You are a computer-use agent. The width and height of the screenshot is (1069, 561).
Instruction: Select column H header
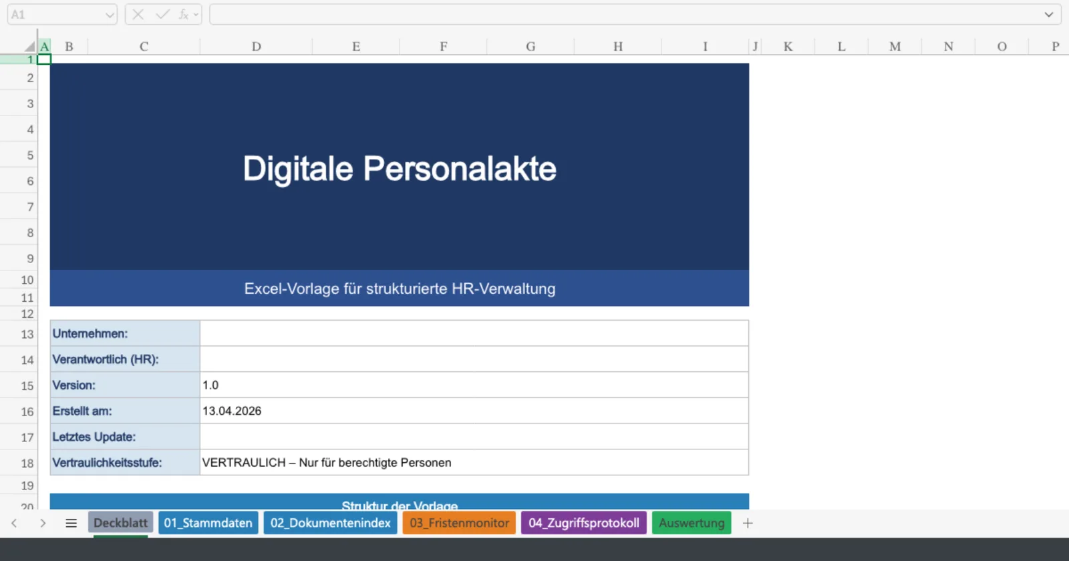(618, 46)
